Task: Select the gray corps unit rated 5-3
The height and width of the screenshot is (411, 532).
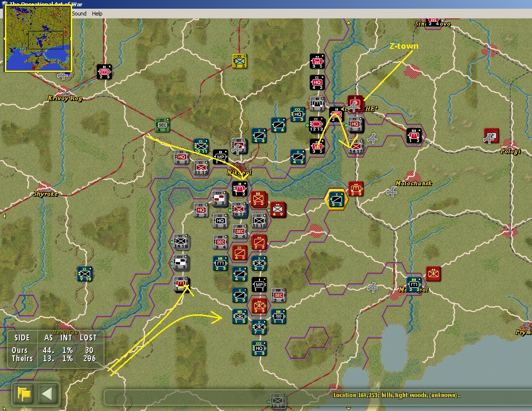Action: pyautogui.click(x=181, y=262)
